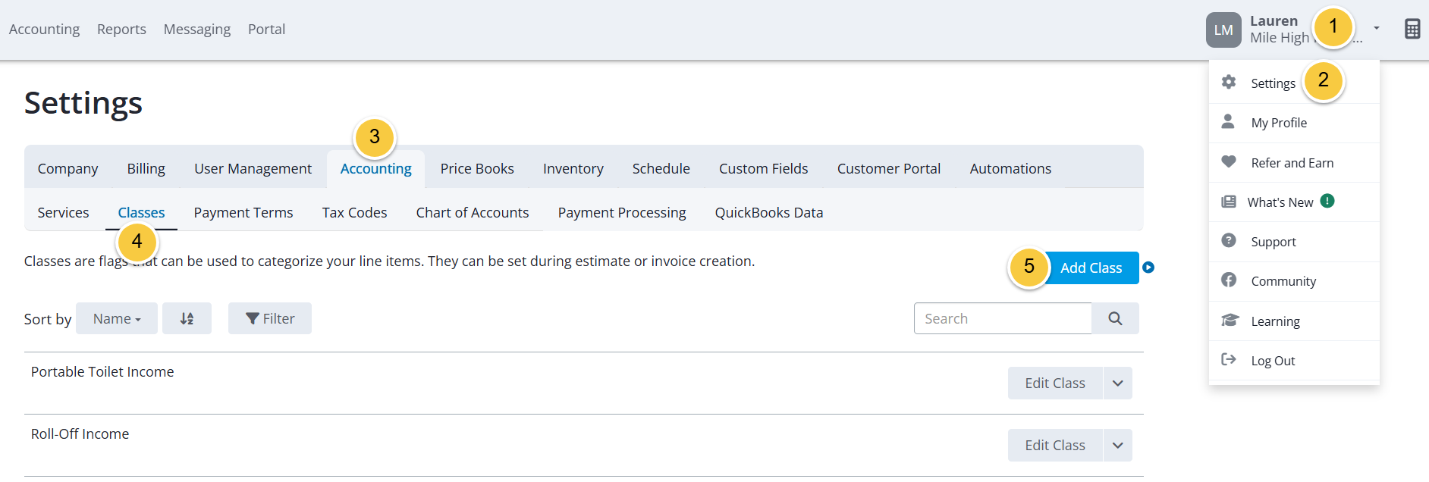Open the Reports top menu
Image resolution: width=1429 pixels, height=482 pixels.
[121, 29]
